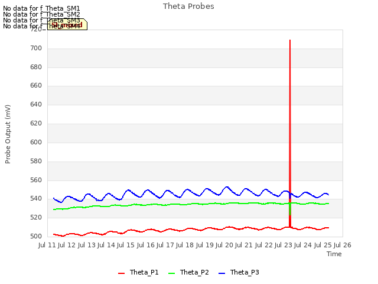Click the "No data for f_Theta_SM3" message
Screen dimensions: 378x284
[x=41, y=20]
